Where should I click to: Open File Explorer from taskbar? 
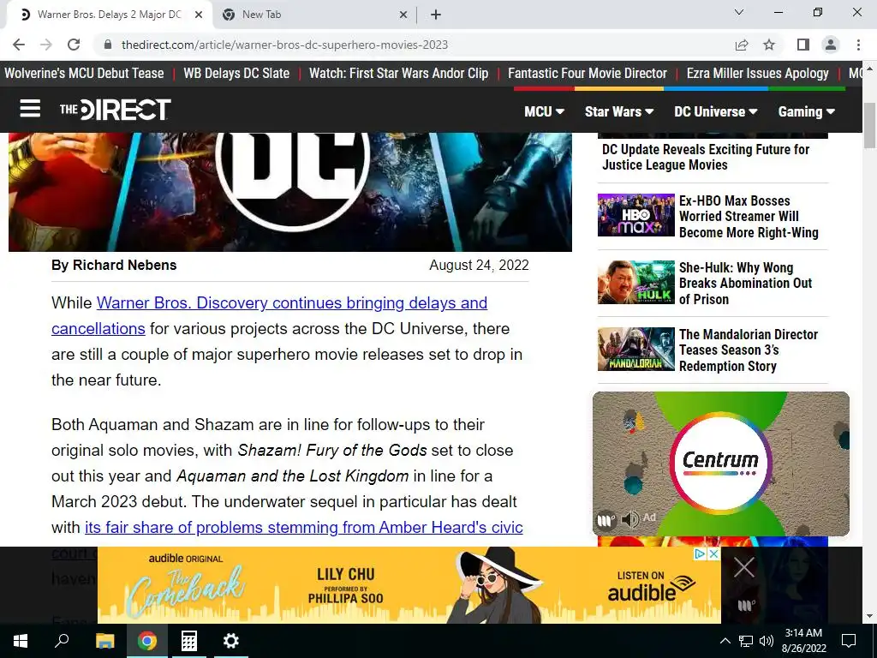click(x=104, y=641)
